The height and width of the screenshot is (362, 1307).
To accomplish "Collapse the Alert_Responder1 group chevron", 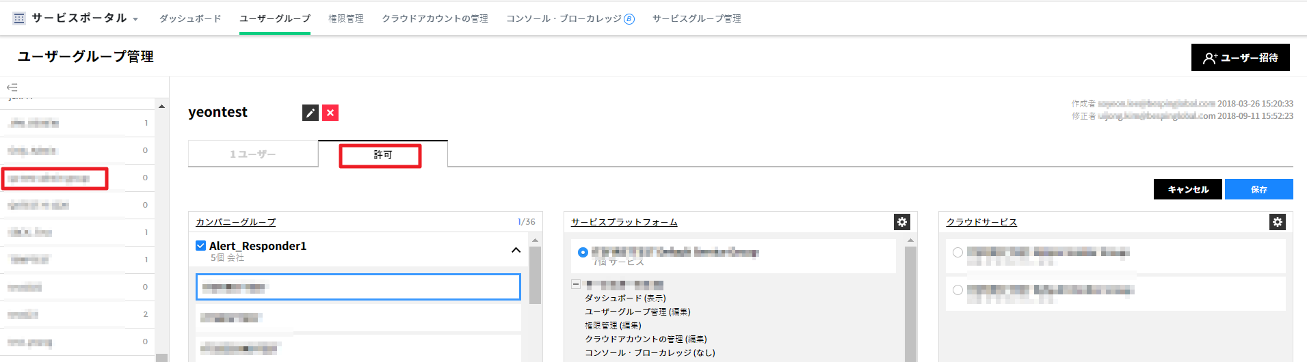I will tap(516, 250).
